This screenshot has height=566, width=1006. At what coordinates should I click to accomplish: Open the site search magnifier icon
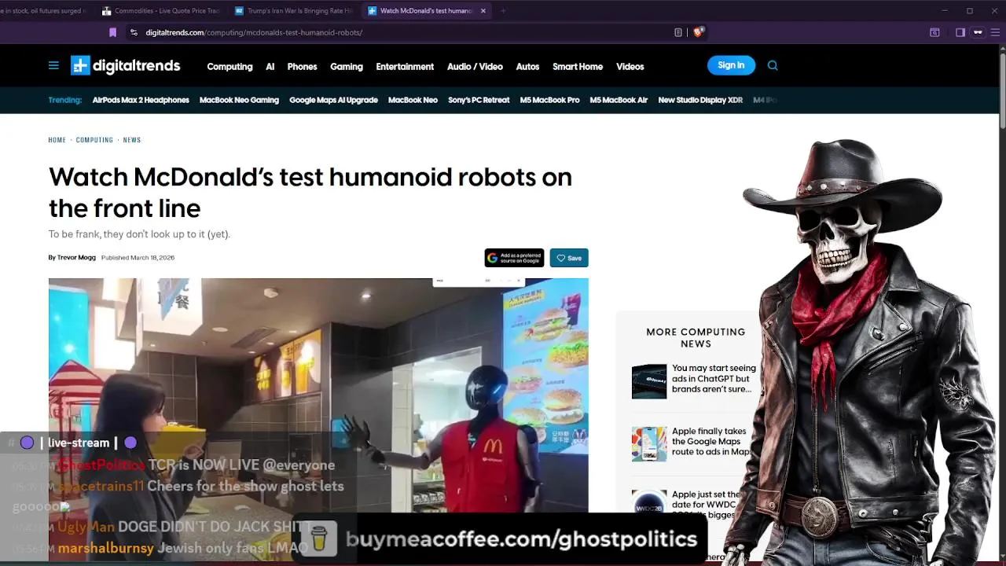[x=773, y=66]
